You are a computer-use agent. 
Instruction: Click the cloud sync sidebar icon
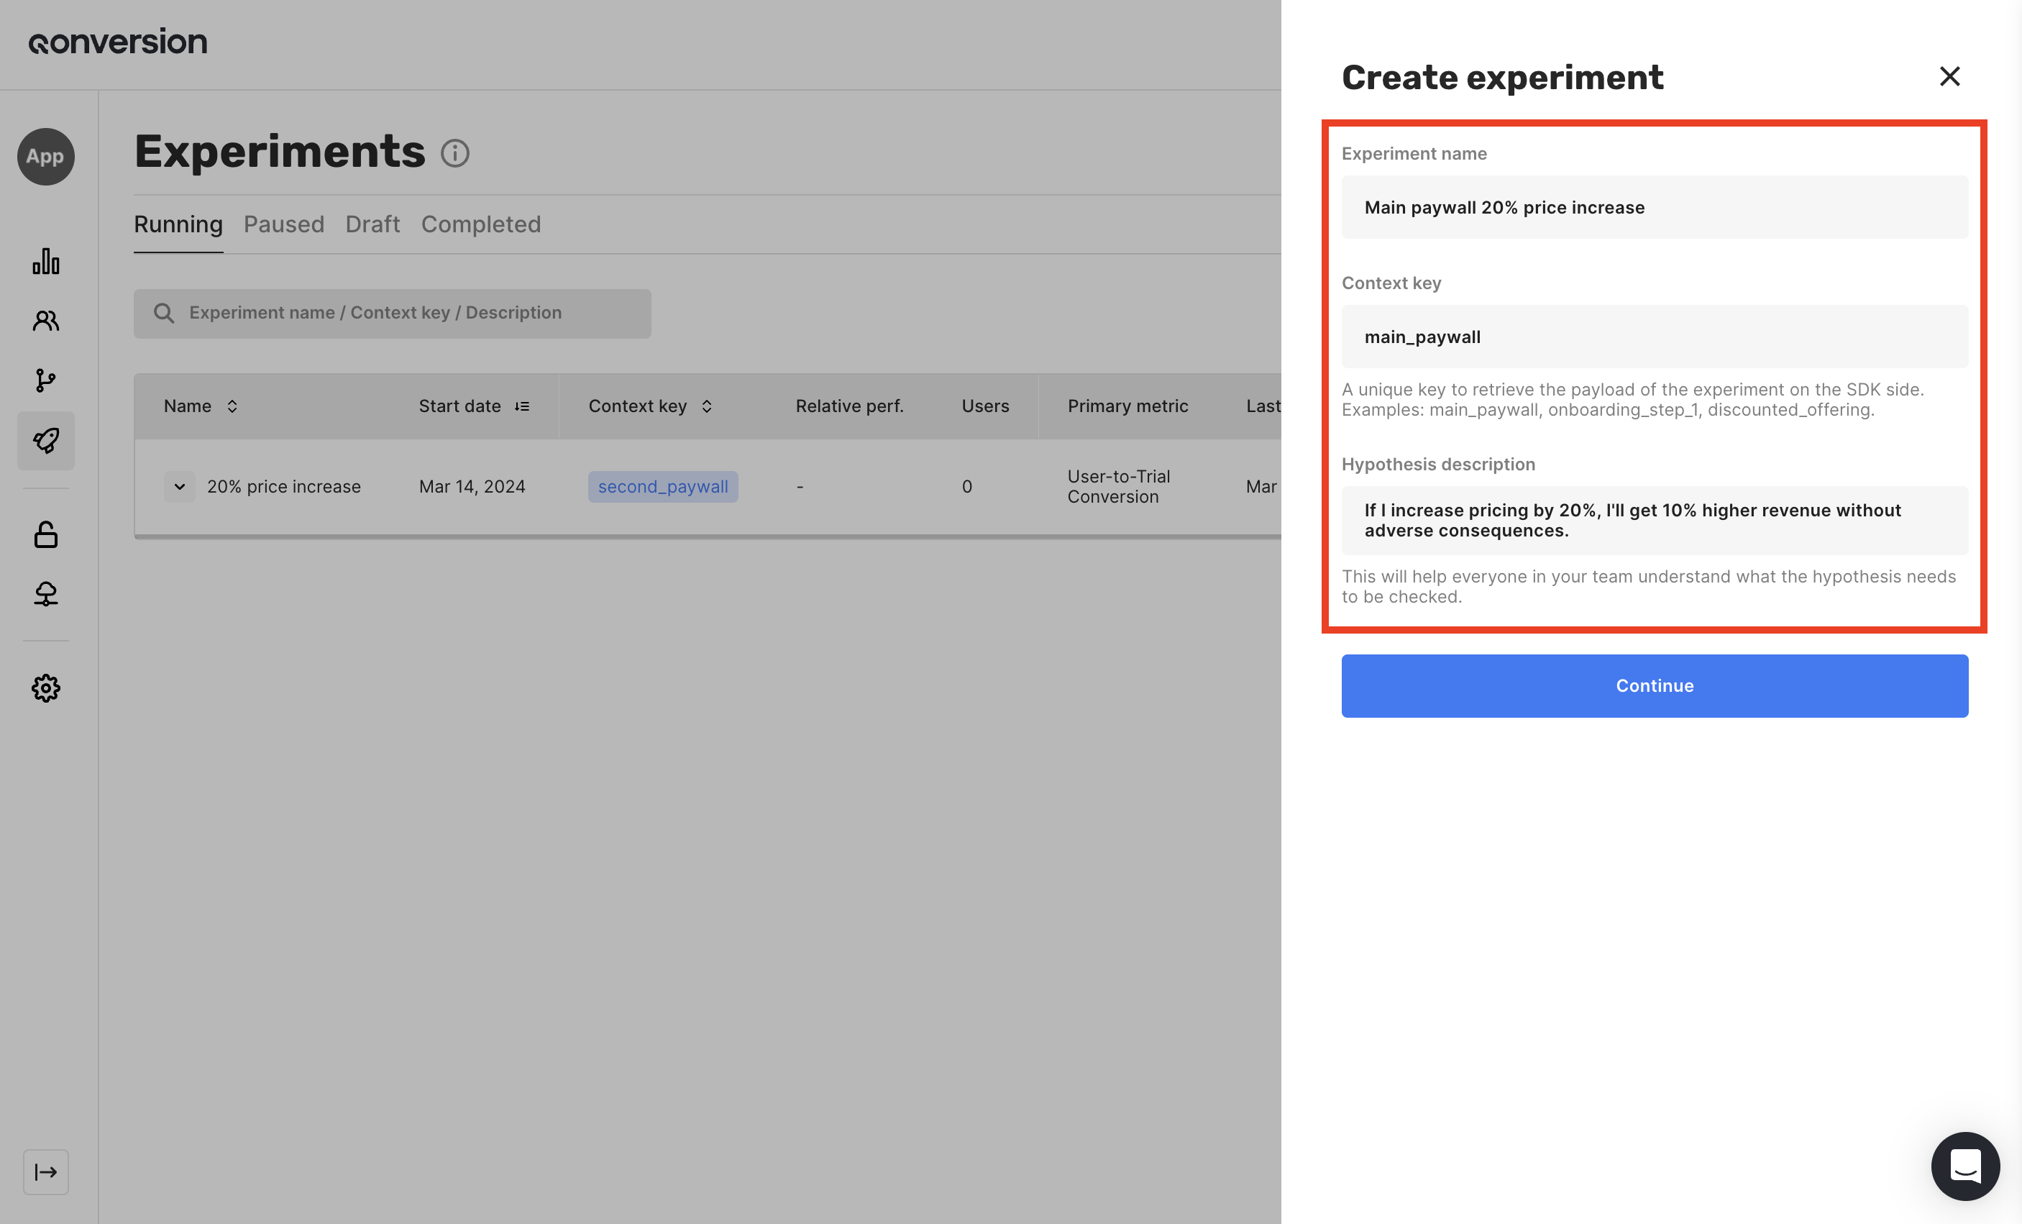(x=46, y=593)
